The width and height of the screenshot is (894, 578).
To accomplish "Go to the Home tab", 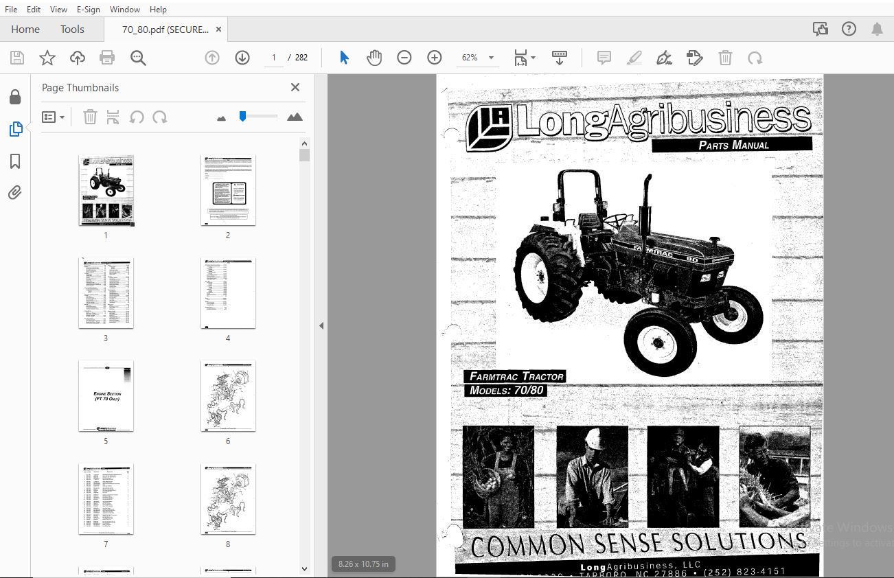I will (x=25, y=30).
